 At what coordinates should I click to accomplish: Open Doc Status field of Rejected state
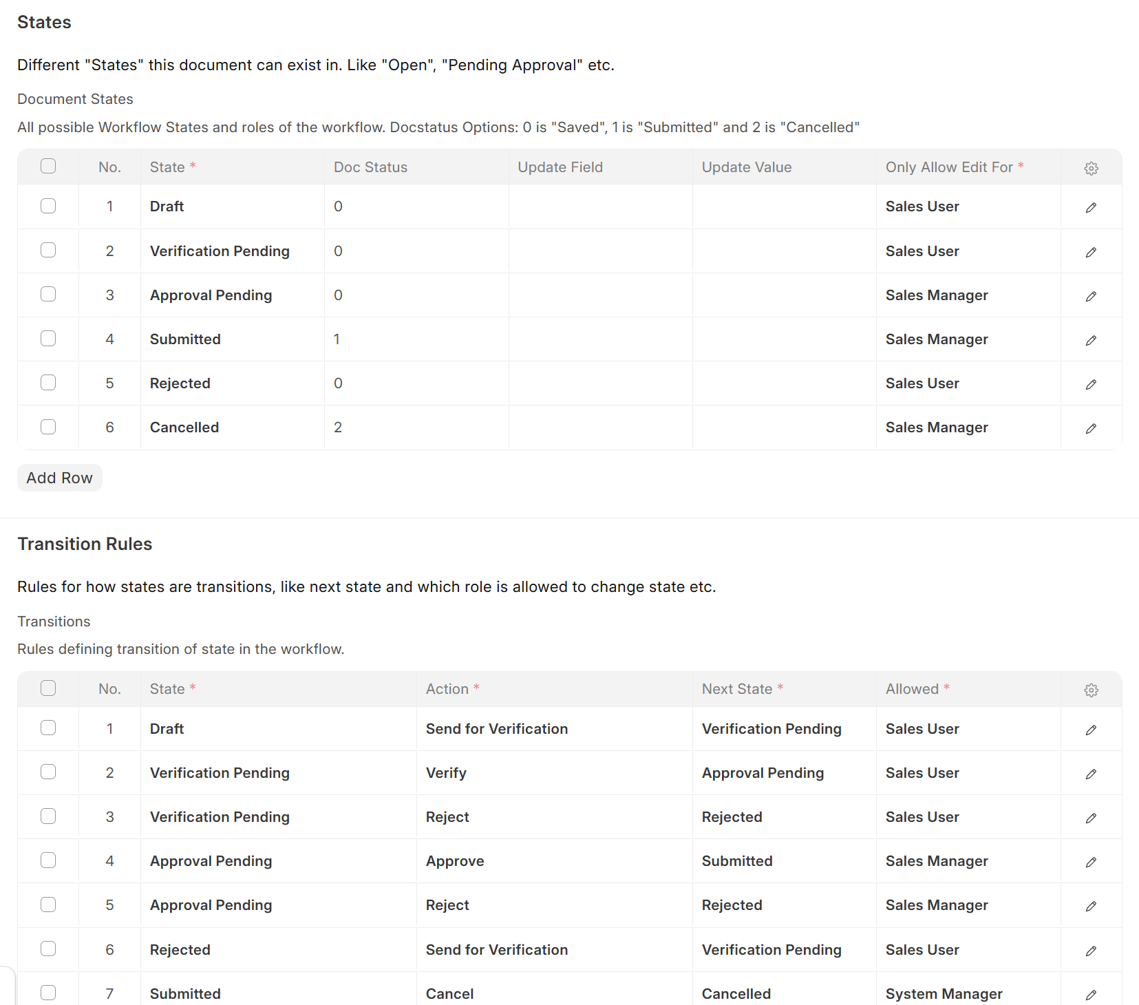[416, 383]
